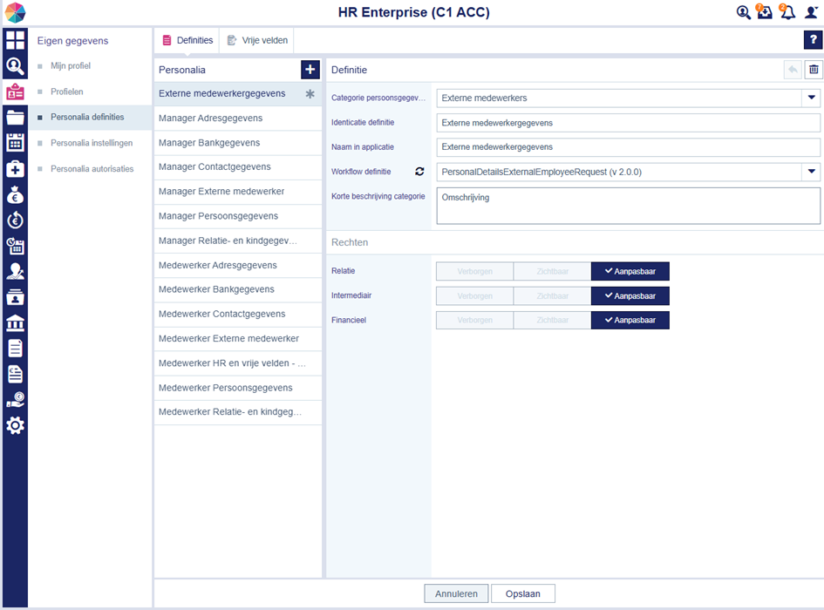824x610 pixels.
Task: Open the bank building icon in sidebar
Action: pyautogui.click(x=15, y=322)
